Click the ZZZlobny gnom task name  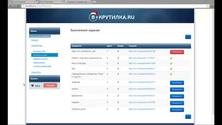[79, 109]
